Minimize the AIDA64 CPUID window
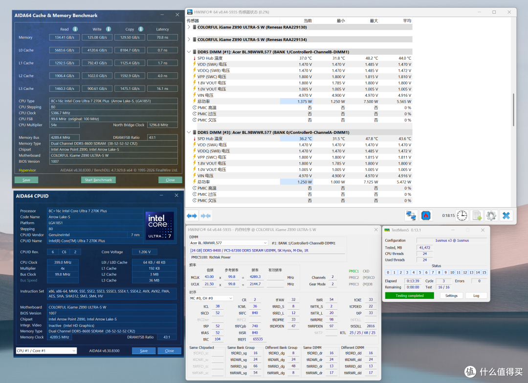Screen dimensions: 528x383 [x=161, y=195]
